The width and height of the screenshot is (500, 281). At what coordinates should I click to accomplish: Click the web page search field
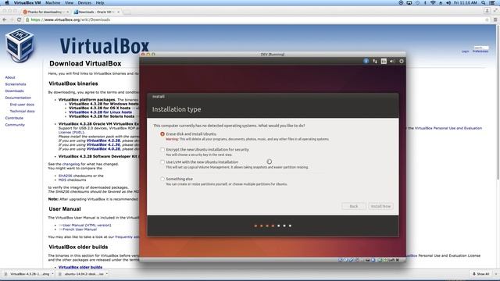(x=481, y=48)
